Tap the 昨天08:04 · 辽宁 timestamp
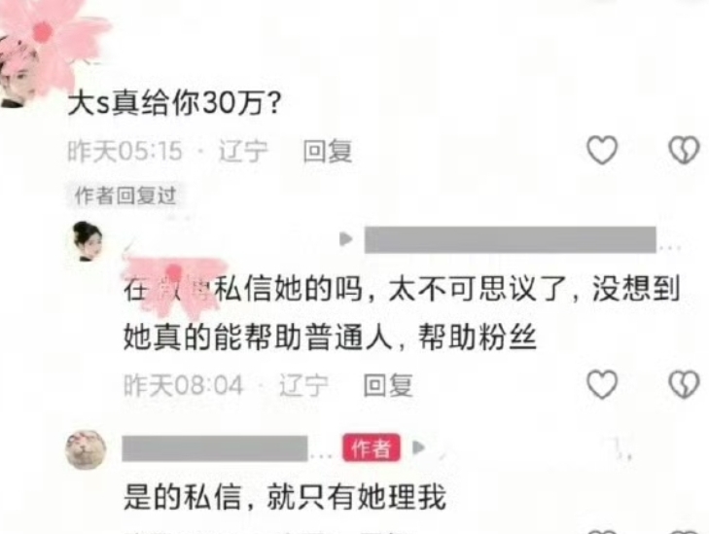 pos(226,385)
